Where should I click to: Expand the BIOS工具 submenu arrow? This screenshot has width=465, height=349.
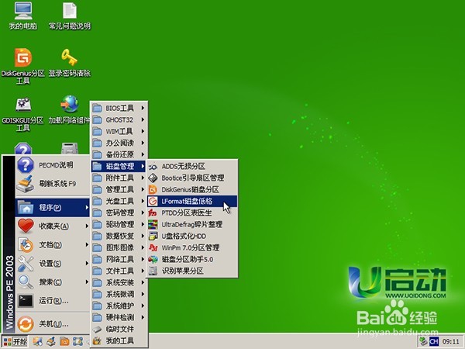(143, 108)
